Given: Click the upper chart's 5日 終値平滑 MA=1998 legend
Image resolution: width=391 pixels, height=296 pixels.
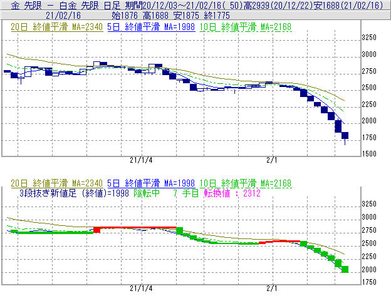Looking at the screenshot, I should click(x=151, y=27).
